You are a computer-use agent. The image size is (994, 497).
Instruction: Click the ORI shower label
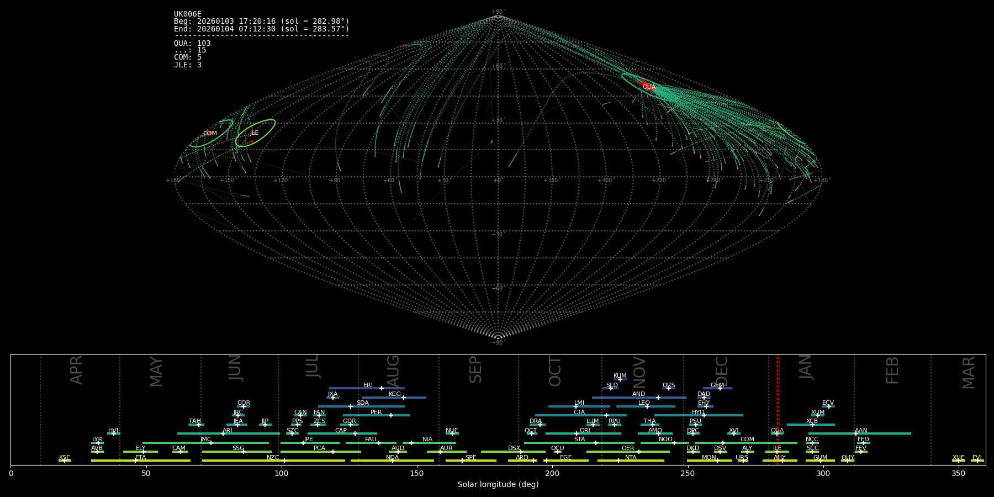[x=585, y=431]
